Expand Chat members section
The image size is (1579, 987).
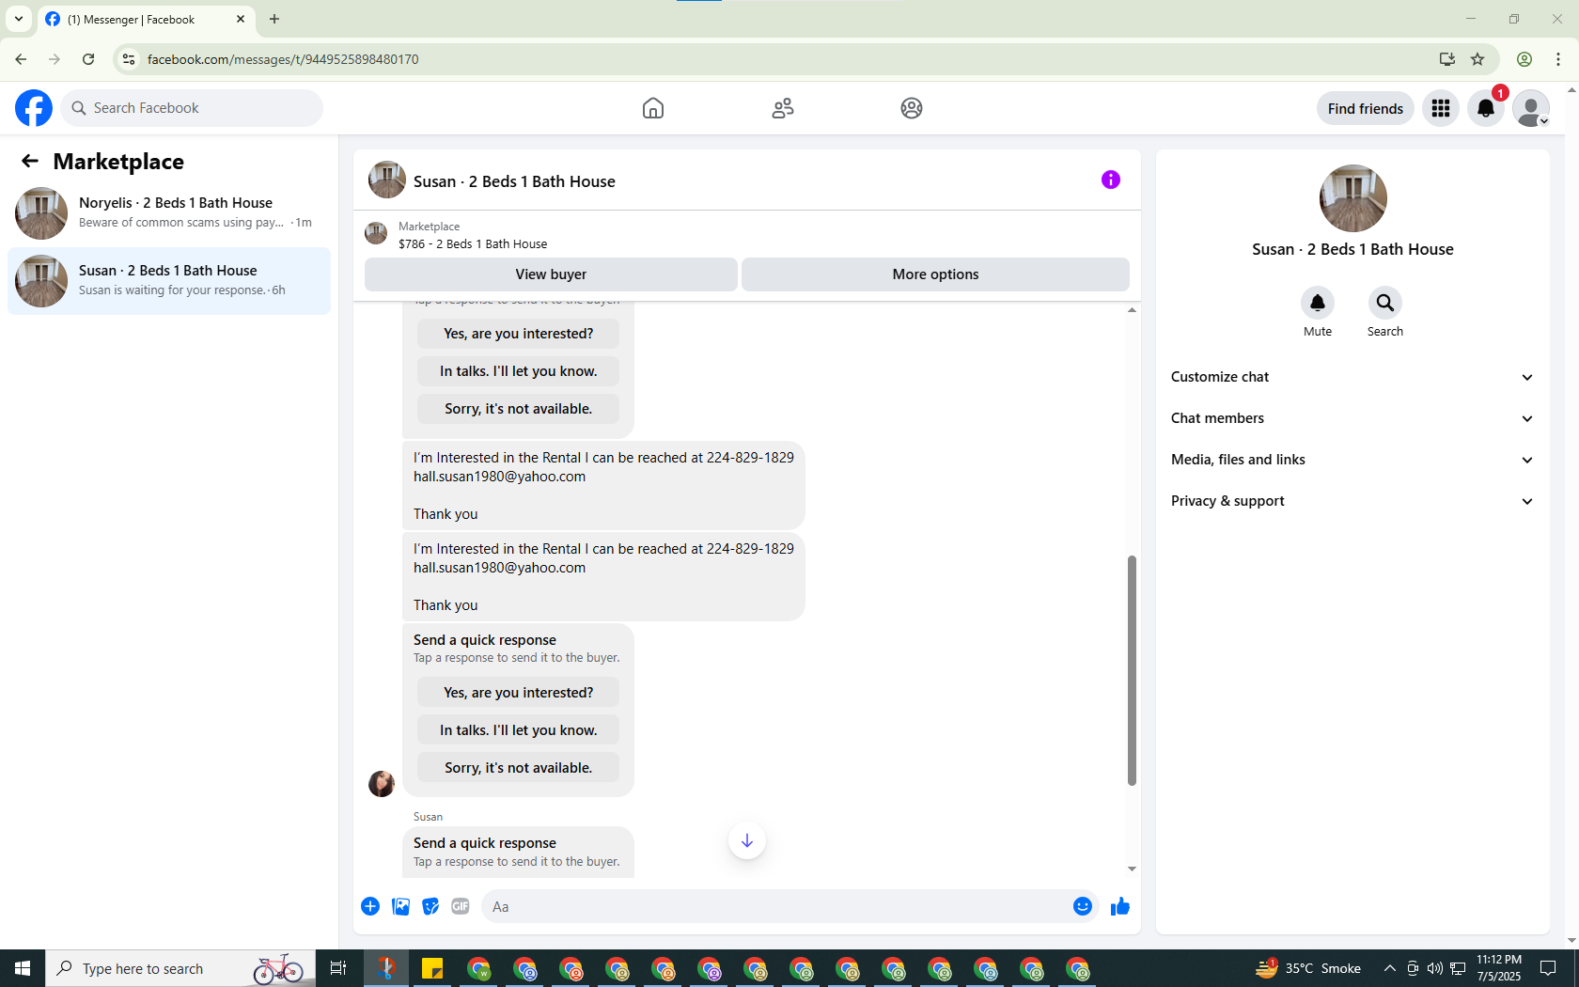[1352, 418]
